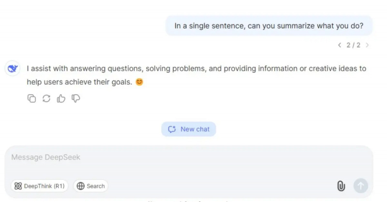
Task: Click the send arrow button
Action: click(360, 186)
